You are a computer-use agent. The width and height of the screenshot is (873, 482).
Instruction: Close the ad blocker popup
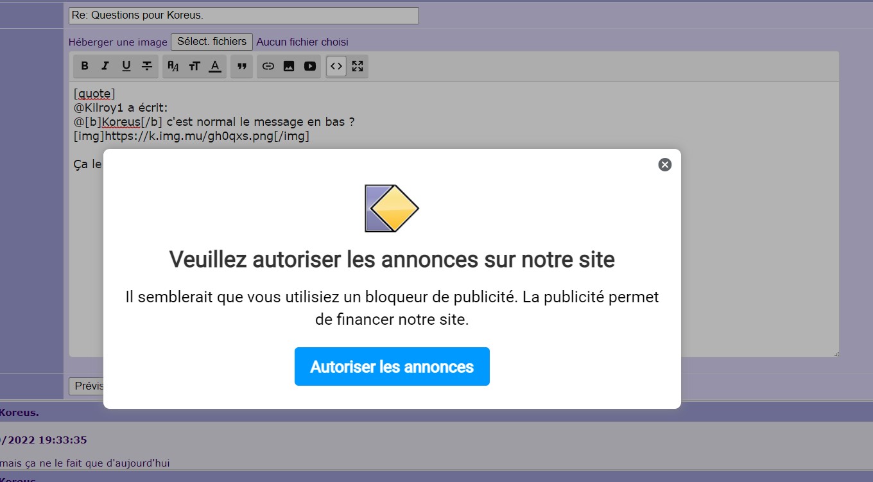pos(665,165)
